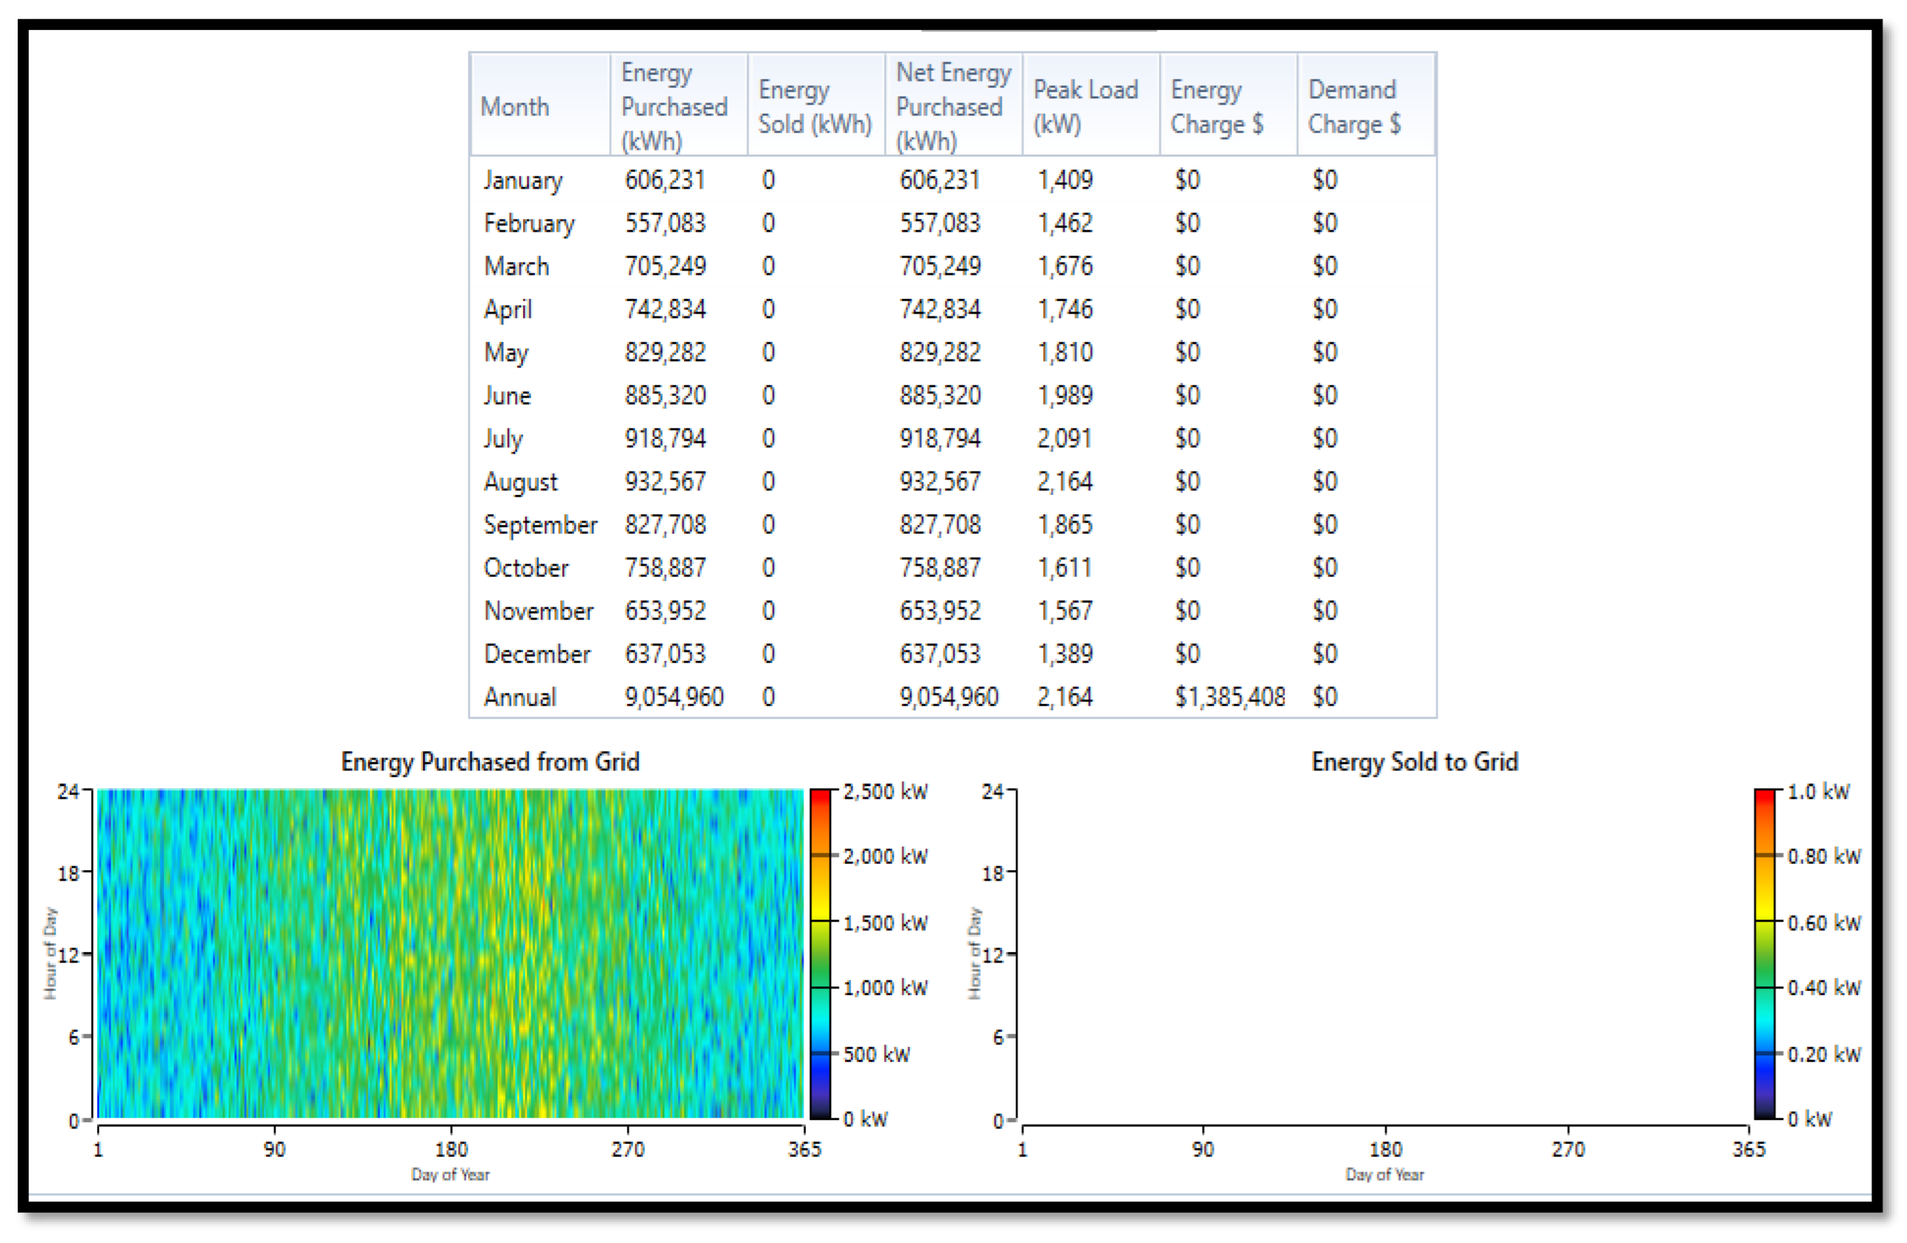Click annual energy charge $1,385,408 cell

[x=1229, y=697]
